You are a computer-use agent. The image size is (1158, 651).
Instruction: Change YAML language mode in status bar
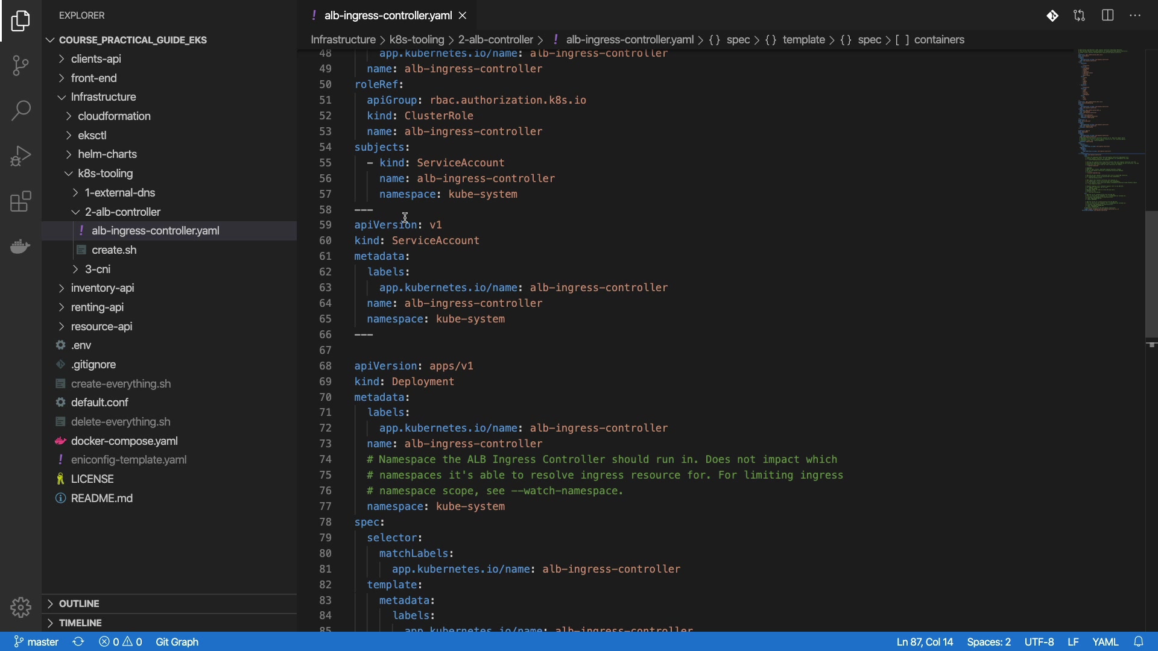1105,642
